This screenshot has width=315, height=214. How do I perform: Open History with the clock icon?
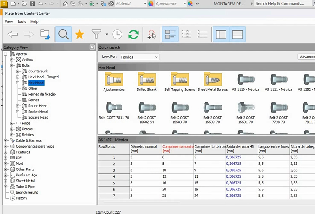click(x=117, y=35)
